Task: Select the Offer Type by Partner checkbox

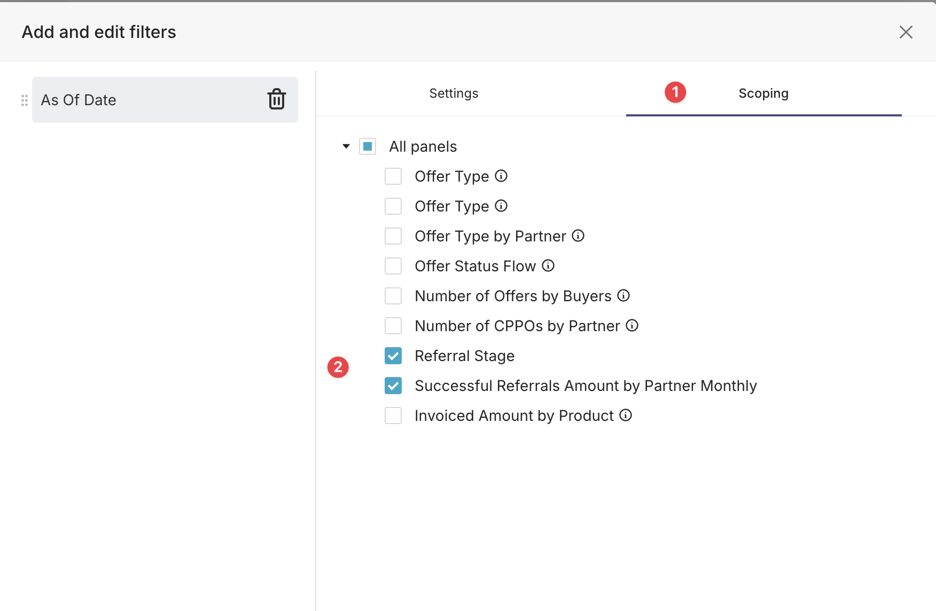Action: [x=393, y=236]
